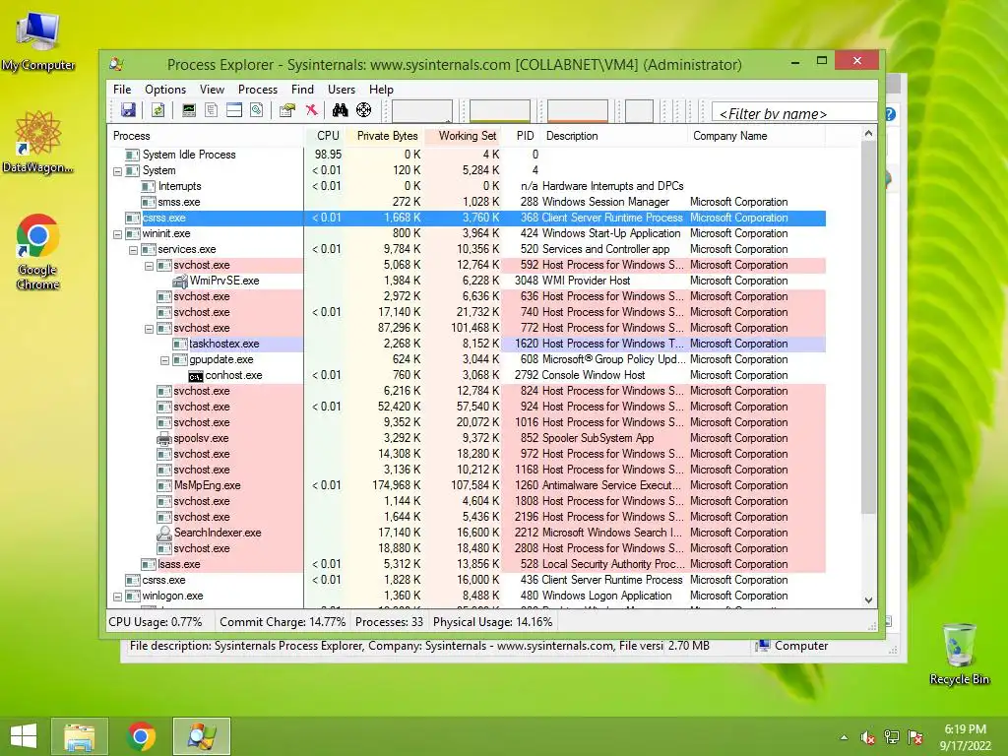Launch Chrome from the taskbar
The width and height of the screenshot is (1008, 756).
pos(141,736)
